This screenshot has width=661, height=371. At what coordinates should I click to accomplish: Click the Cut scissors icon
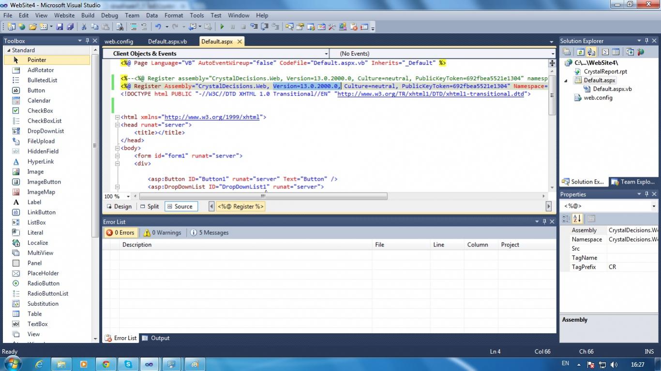coord(84,27)
